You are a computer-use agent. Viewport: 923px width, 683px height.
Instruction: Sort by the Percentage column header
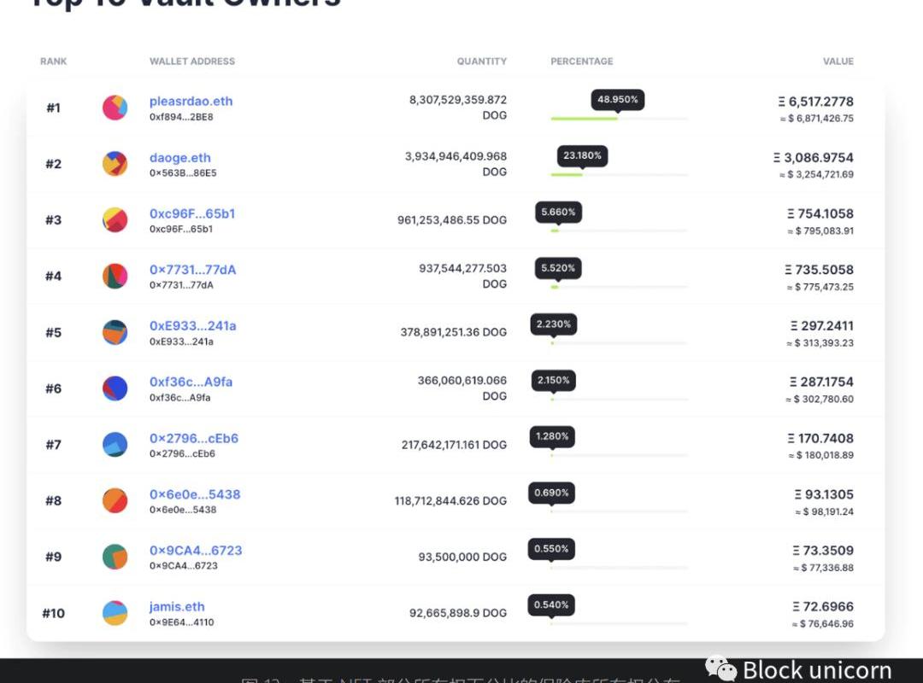point(581,61)
